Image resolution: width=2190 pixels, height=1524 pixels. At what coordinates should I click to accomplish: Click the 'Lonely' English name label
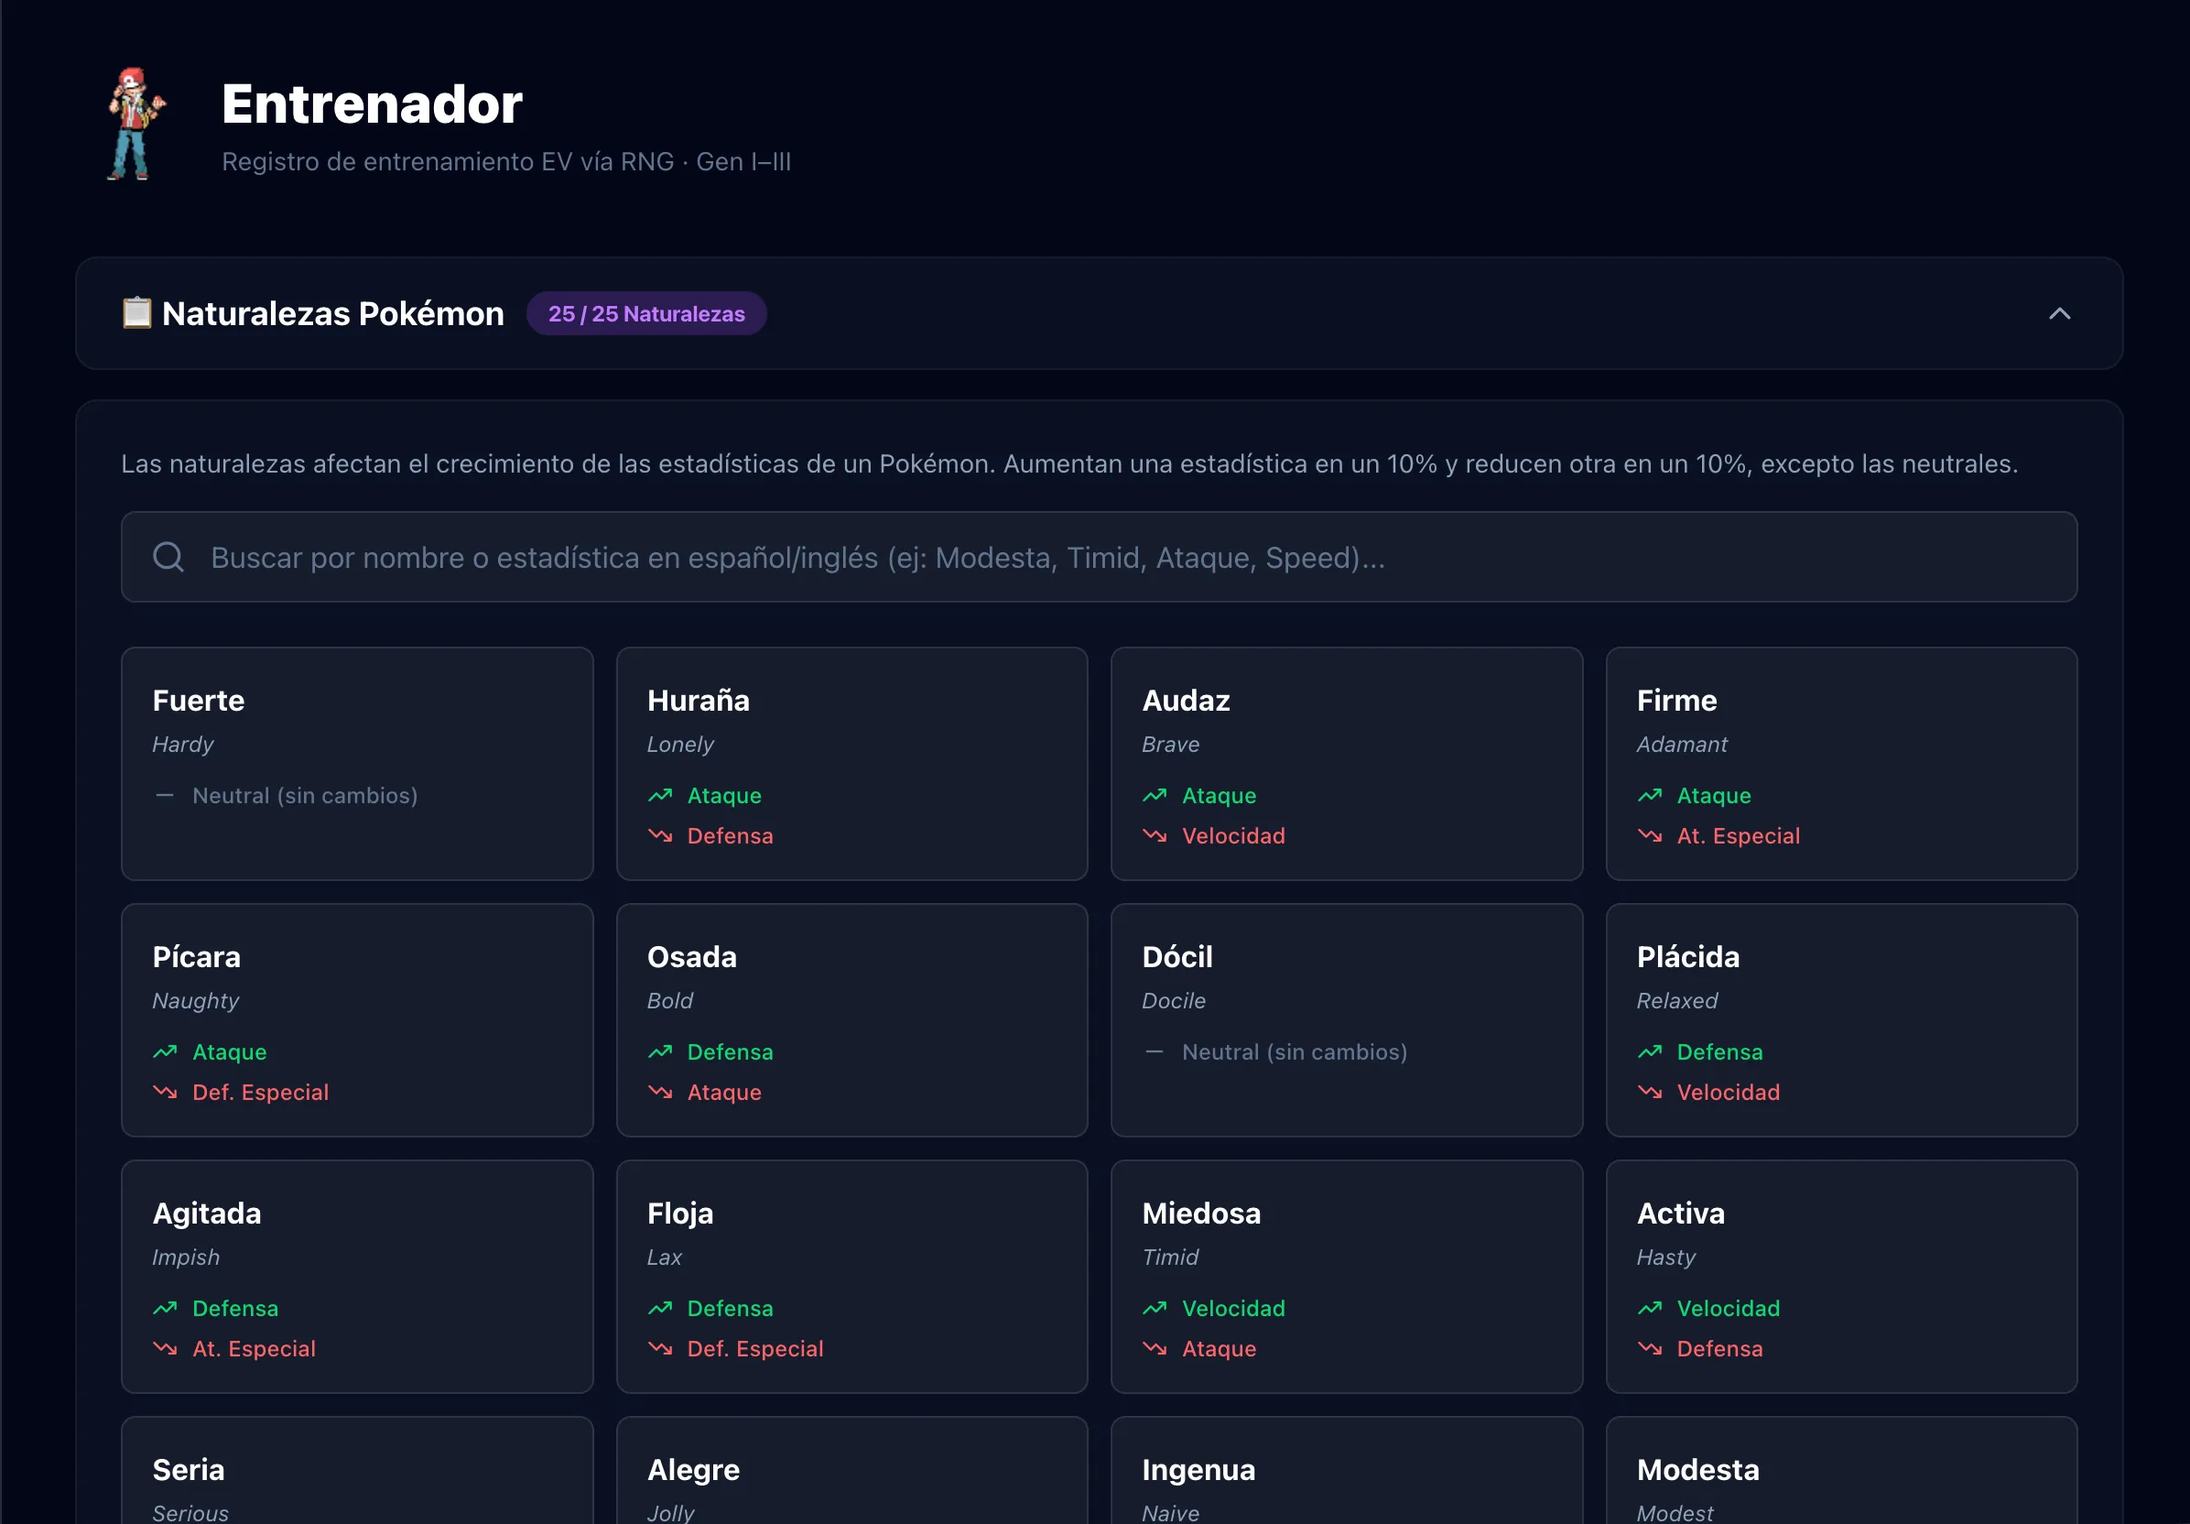point(679,745)
